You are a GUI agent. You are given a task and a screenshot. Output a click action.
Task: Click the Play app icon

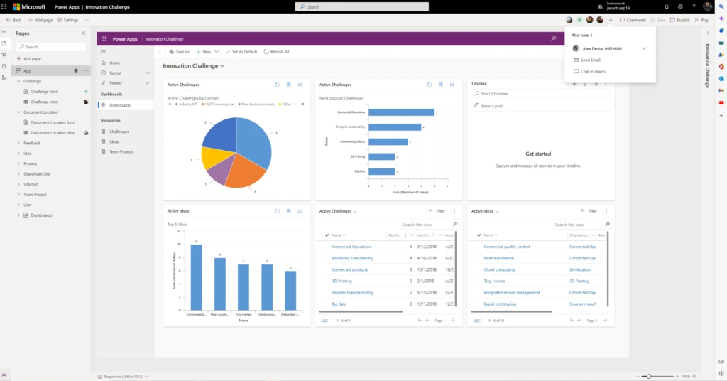click(697, 20)
